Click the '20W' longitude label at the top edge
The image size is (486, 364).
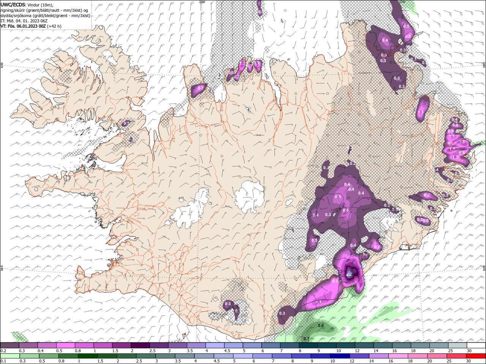pyautogui.click(x=202, y=2)
